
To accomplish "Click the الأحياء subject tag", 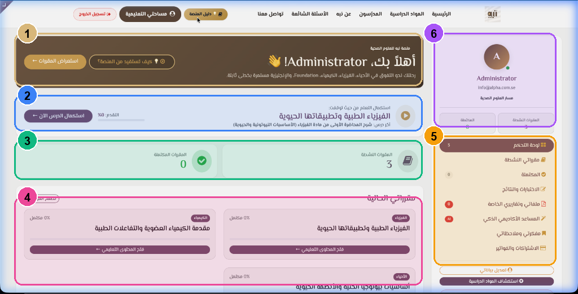I will [x=401, y=277].
